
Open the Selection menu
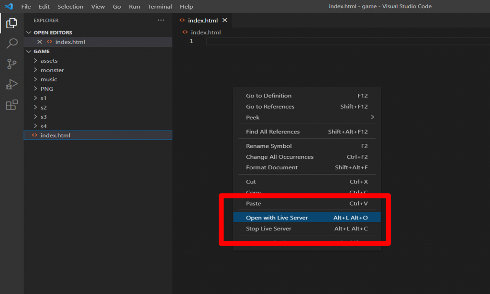pos(70,7)
